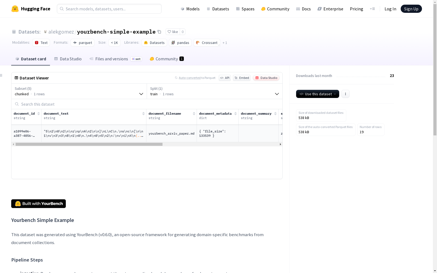Open the API button in Dataset Viewer
Viewport: 437px width, 273px height.
(225, 78)
